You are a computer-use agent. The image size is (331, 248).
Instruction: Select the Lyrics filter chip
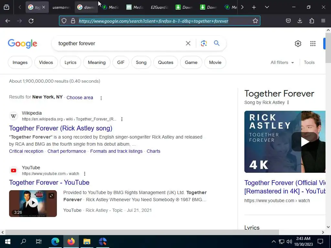point(70,62)
